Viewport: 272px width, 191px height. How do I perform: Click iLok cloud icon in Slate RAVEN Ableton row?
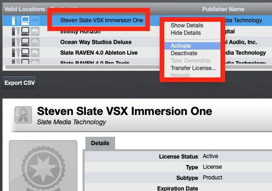pos(35,53)
